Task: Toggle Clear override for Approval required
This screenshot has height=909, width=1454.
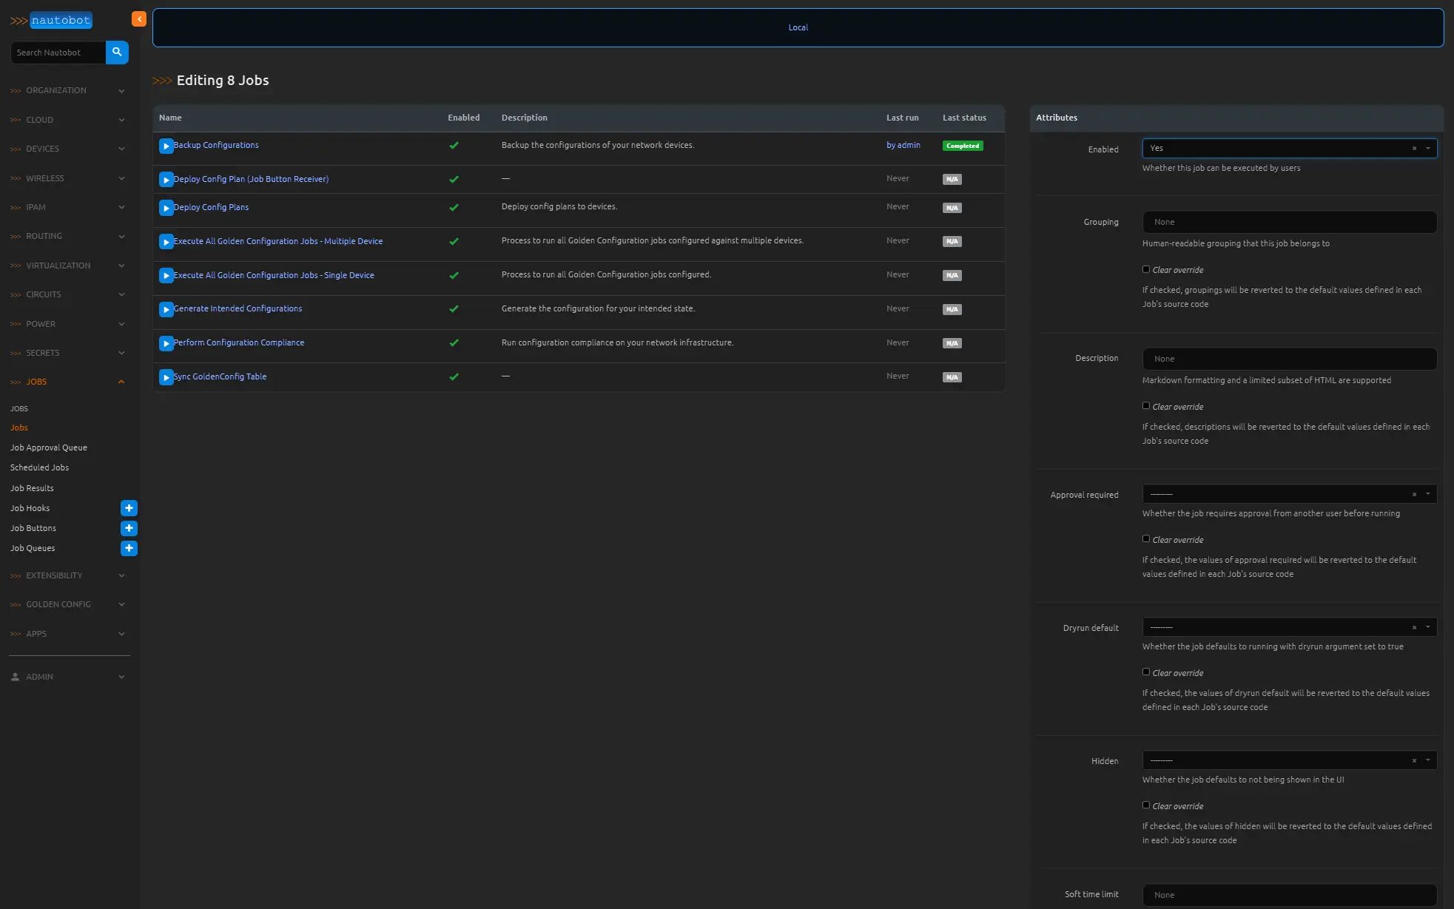Action: [1146, 539]
